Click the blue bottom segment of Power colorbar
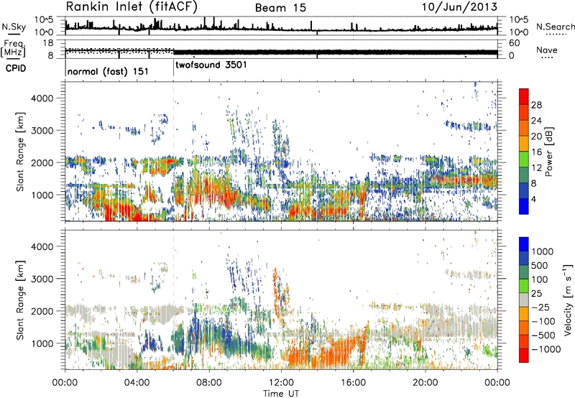 524,206
